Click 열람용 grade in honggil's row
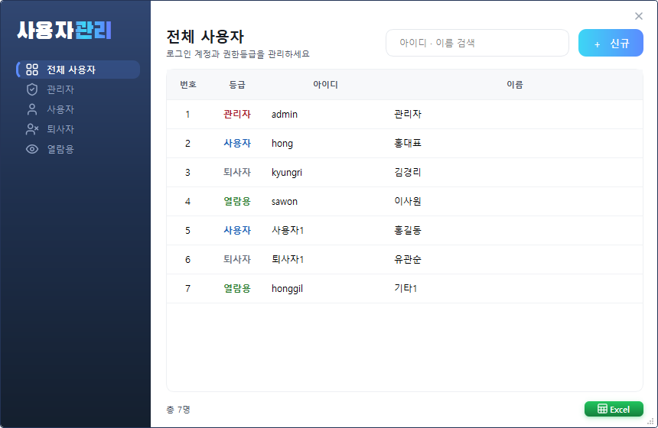Image resolution: width=658 pixels, height=428 pixels. [237, 288]
